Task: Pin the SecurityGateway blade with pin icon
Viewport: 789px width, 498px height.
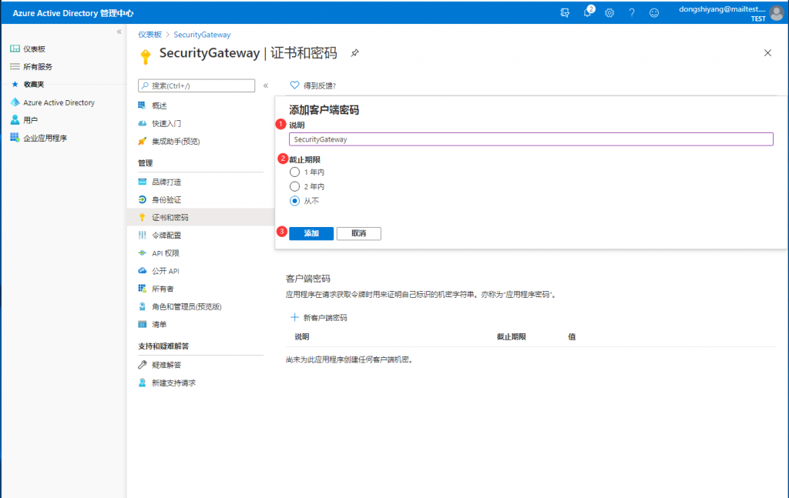Action: pos(354,53)
